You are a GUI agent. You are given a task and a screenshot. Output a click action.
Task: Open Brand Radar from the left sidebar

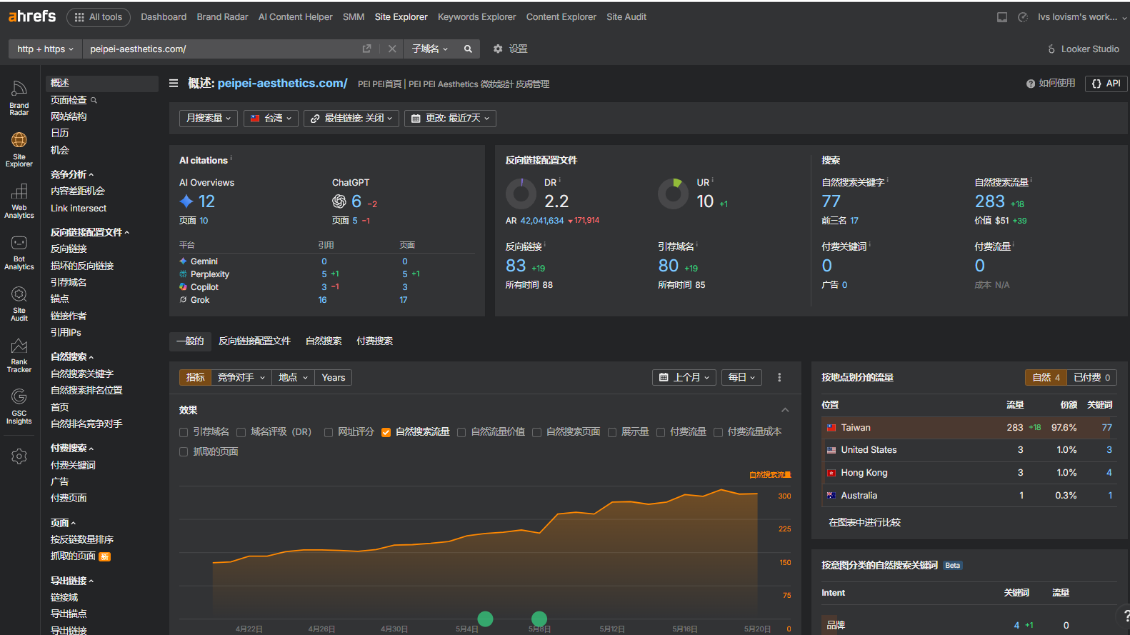(x=19, y=98)
